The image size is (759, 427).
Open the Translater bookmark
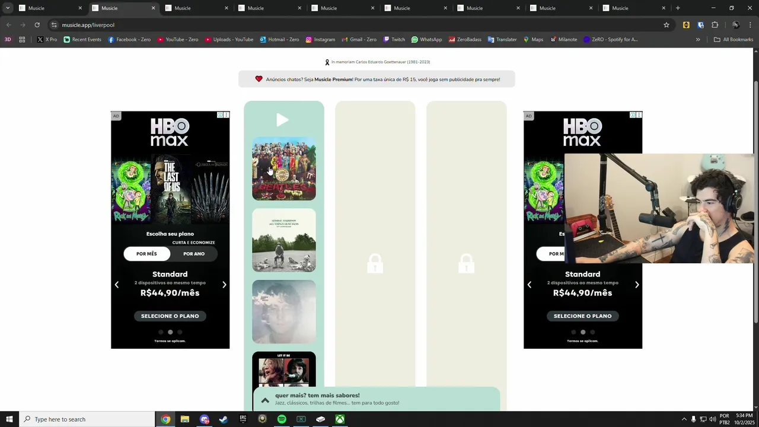[502, 40]
